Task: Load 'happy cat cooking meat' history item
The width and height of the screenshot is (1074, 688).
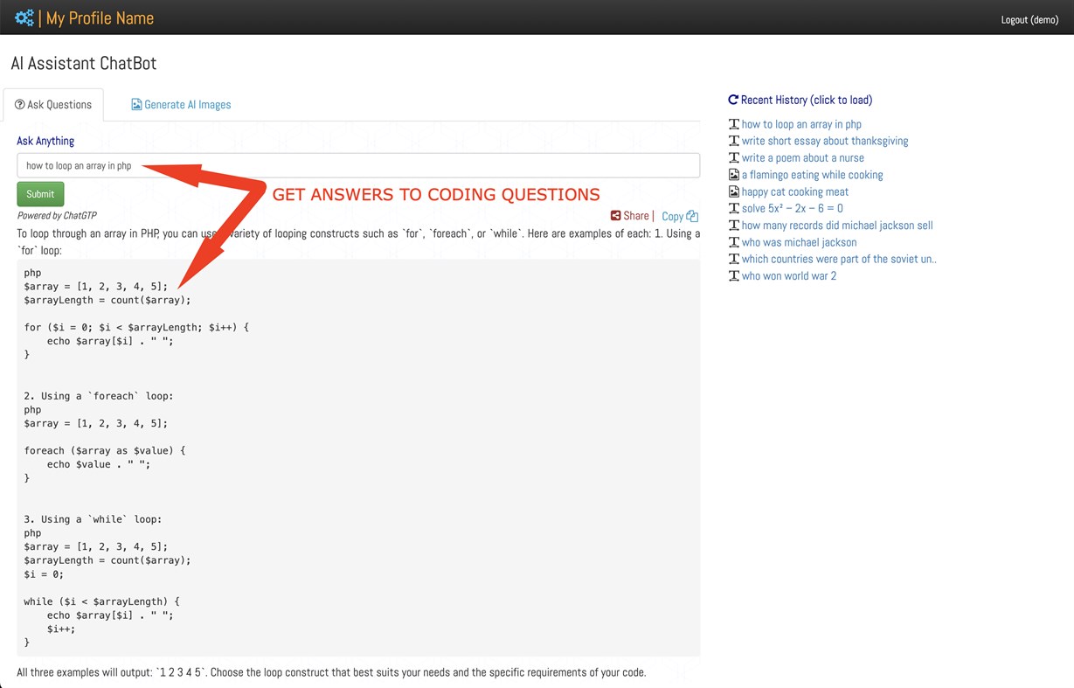Action: 795,191
